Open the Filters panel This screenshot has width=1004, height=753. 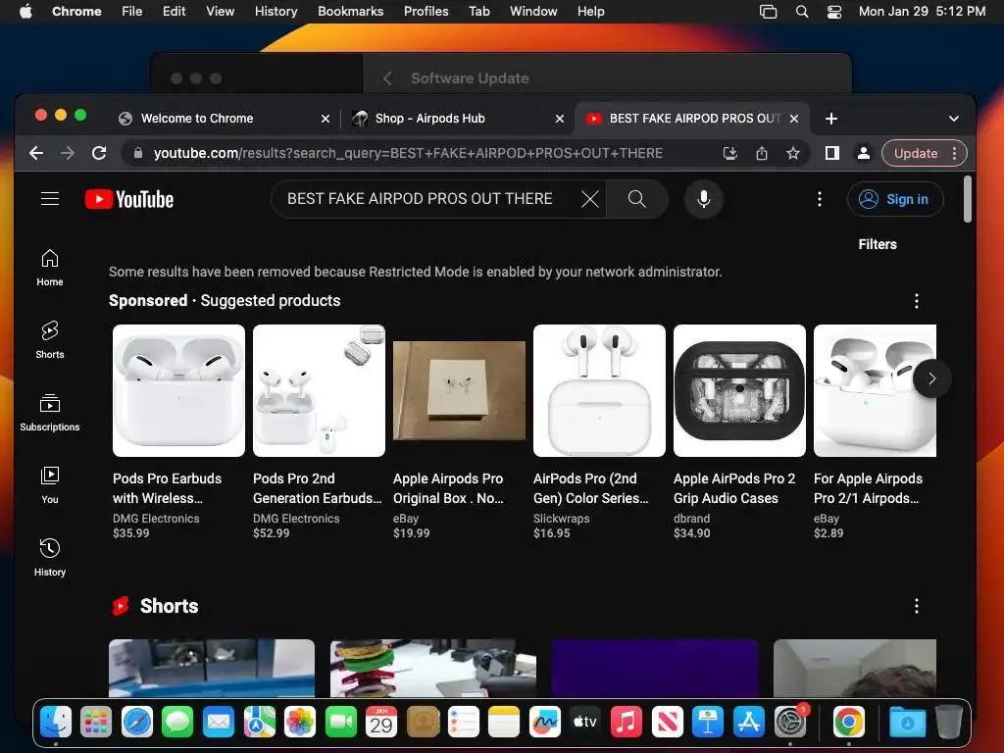[x=878, y=244]
